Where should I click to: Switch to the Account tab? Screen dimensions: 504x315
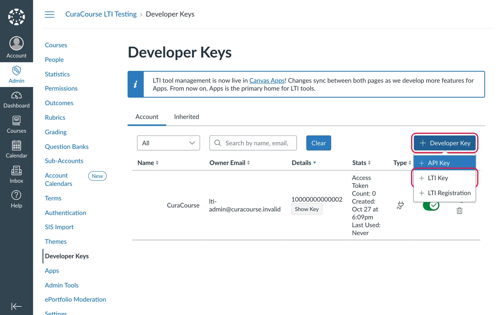pos(147,117)
